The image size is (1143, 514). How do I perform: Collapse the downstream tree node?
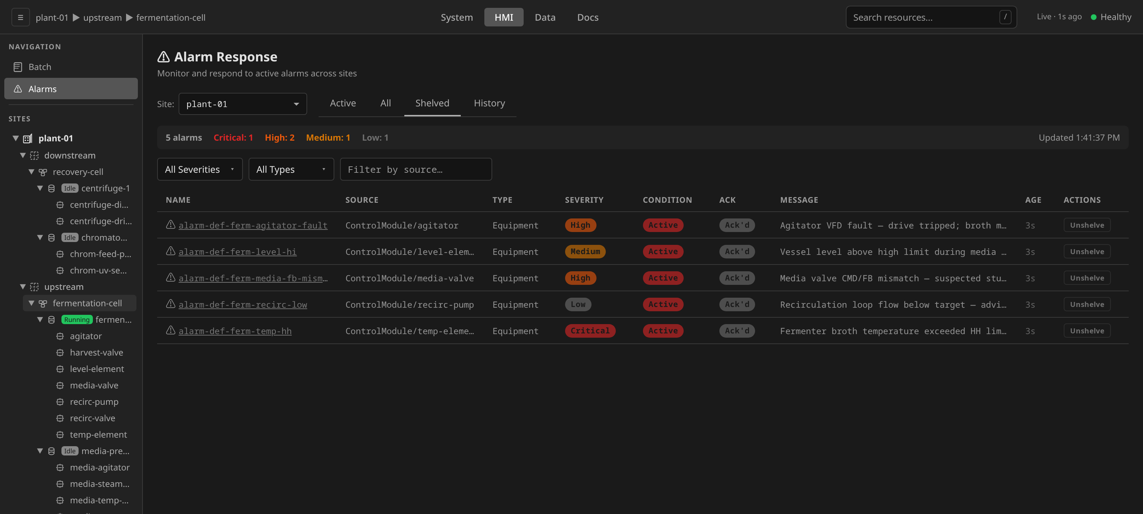(23, 155)
